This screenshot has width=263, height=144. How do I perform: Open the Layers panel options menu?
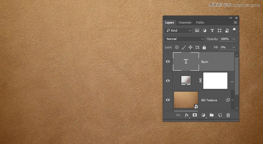(235, 23)
